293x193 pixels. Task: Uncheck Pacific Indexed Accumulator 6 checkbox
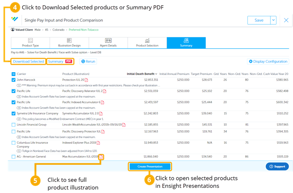tap(14, 102)
